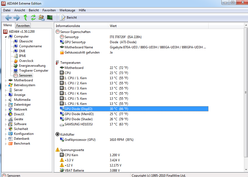Click the Software icon in tree

(11, 124)
